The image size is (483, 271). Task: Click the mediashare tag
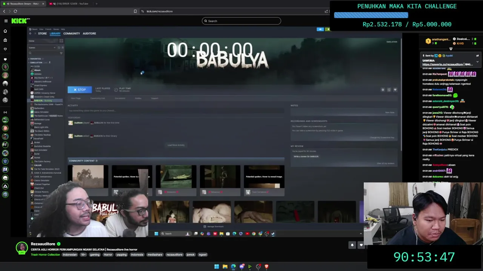coord(155,255)
